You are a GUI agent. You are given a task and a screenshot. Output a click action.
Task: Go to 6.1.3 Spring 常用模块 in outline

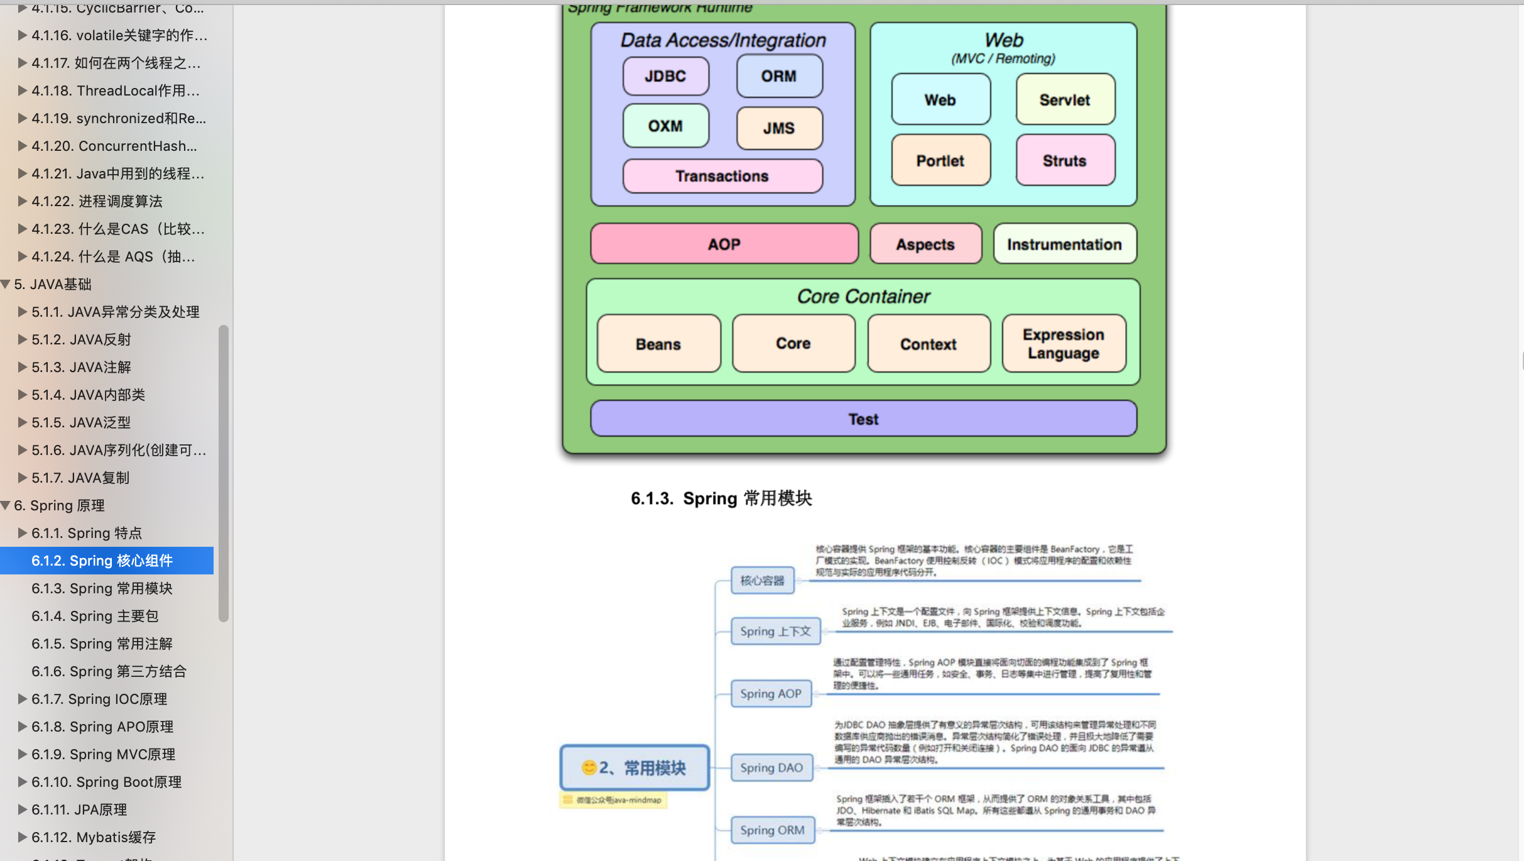click(x=102, y=588)
